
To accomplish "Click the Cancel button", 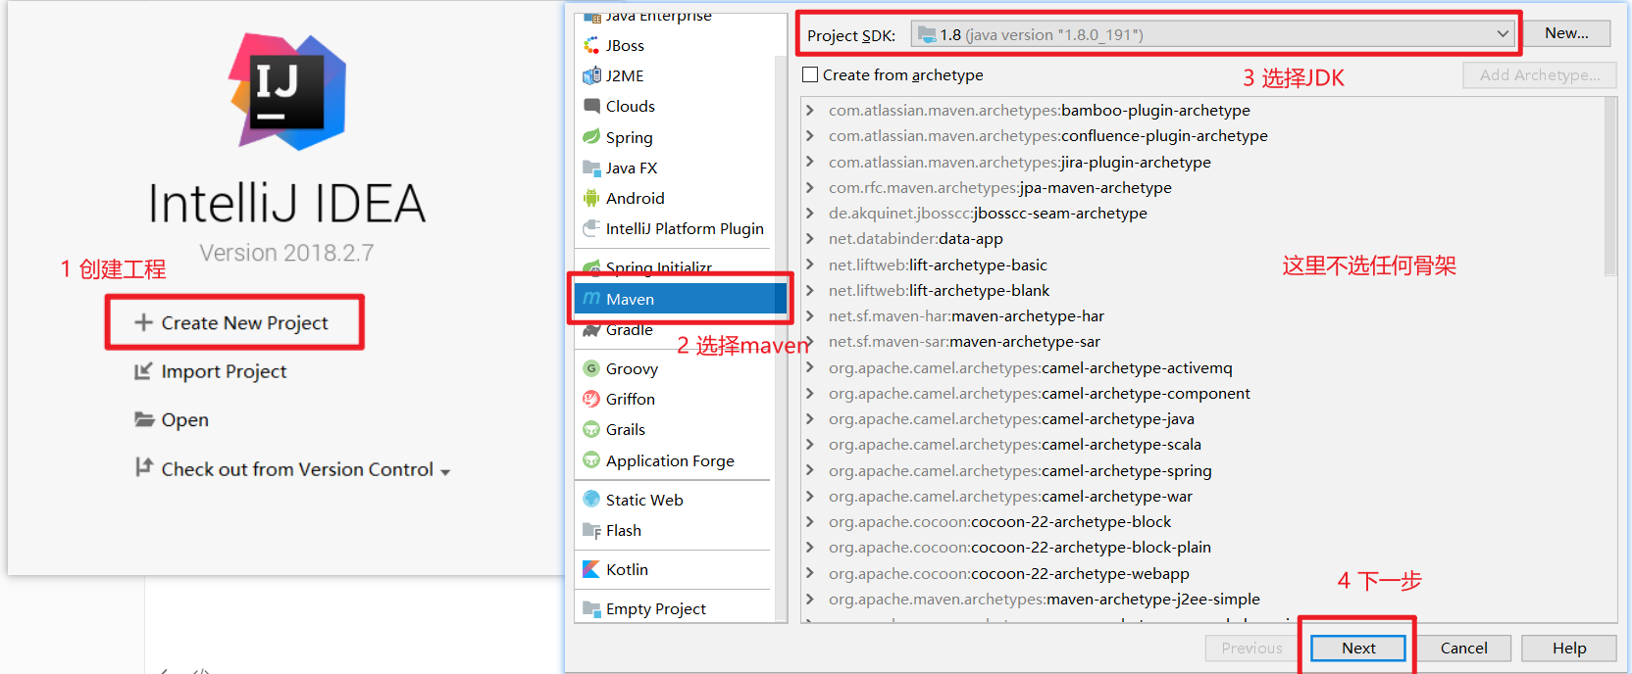I will click(1463, 648).
